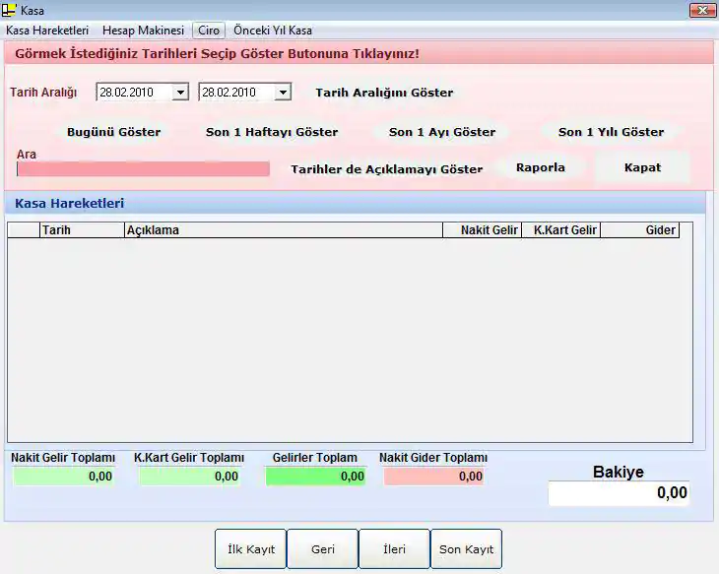The height and width of the screenshot is (574, 719).
Task: Open the start date dropdown arrow
Action: click(x=180, y=93)
